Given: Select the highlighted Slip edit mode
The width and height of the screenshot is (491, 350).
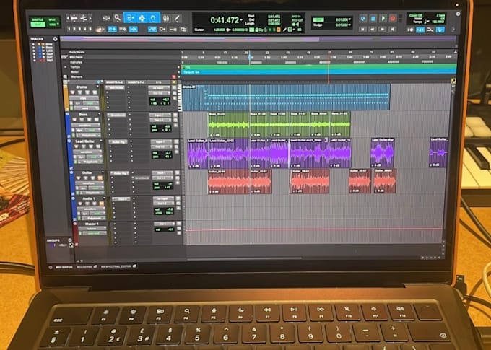Looking at the screenshot, I should pyautogui.click(x=38, y=25).
